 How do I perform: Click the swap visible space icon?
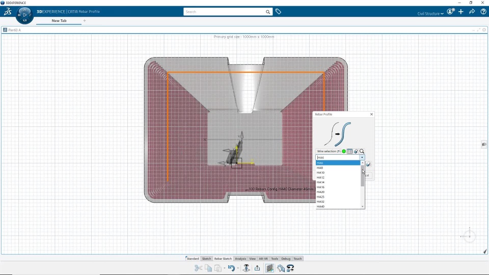coord(290,268)
